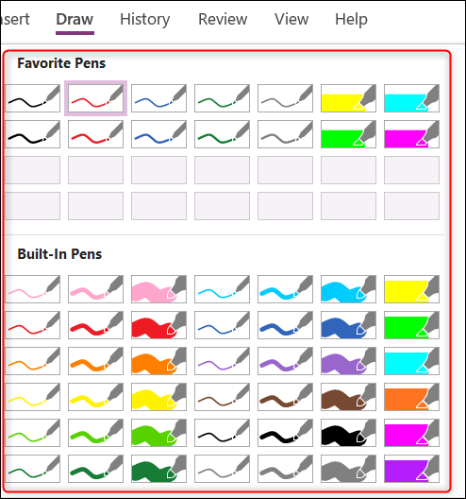The height and width of the screenshot is (499, 466).
Task: Select the thin black pen in Favorite Pens
Action: point(32,98)
